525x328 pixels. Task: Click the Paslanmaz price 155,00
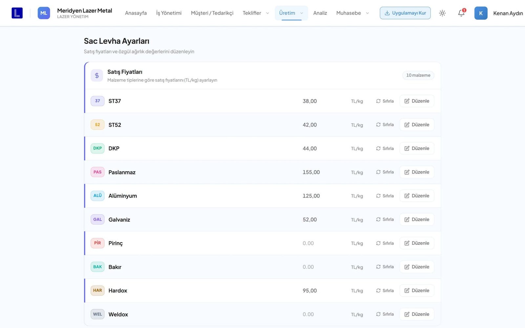pos(311,172)
